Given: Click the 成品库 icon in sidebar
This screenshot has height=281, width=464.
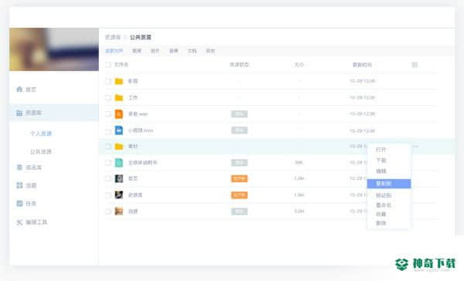Looking at the screenshot, I should coord(19,168).
